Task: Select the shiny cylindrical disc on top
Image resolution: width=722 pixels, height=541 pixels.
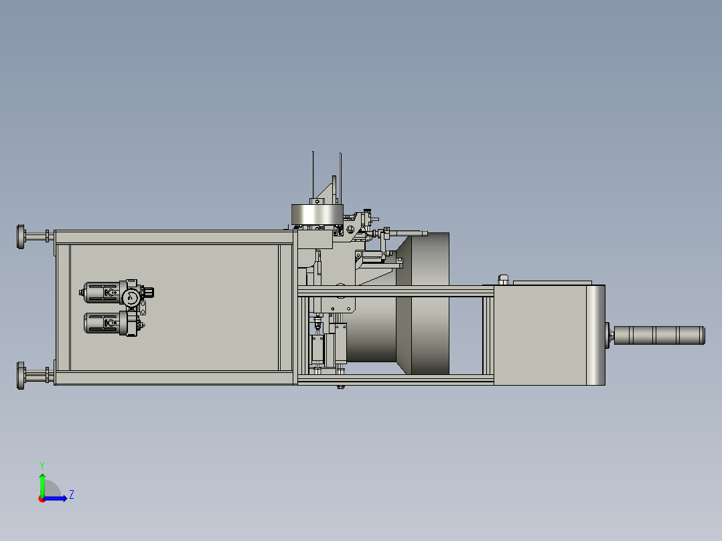Action: click(317, 214)
